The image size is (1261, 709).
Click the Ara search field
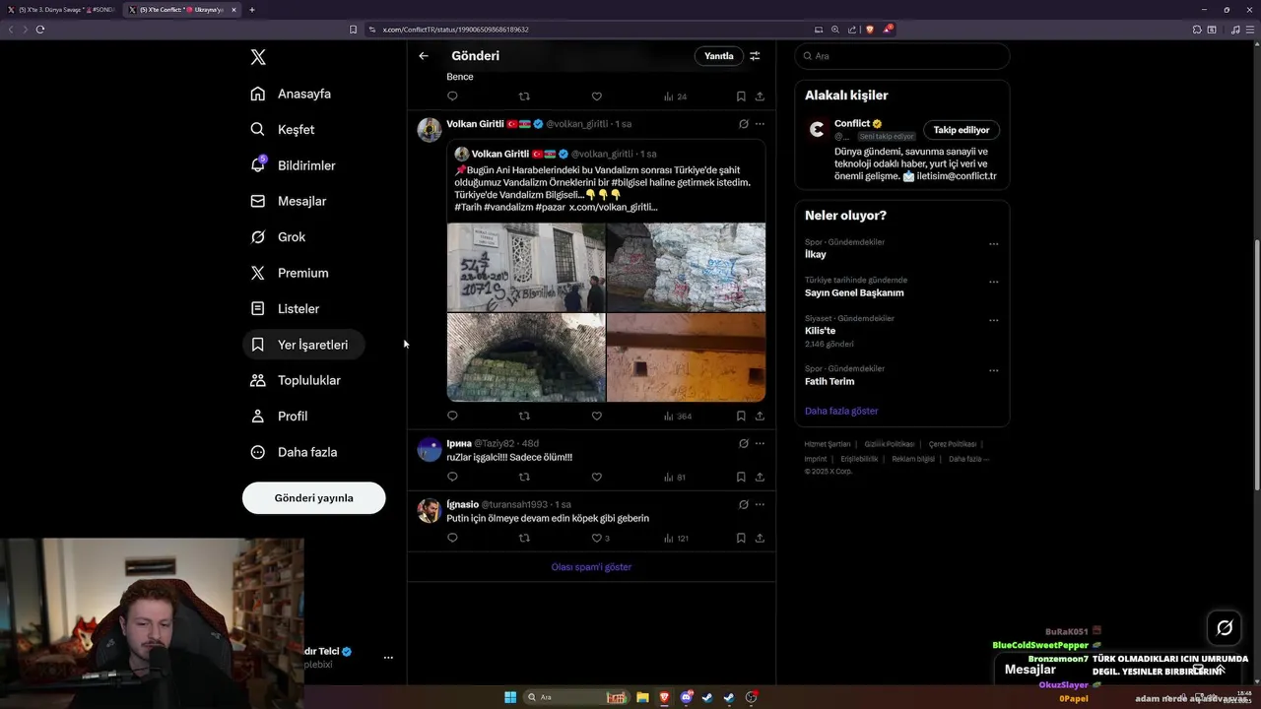pyautogui.click(x=901, y=56)
